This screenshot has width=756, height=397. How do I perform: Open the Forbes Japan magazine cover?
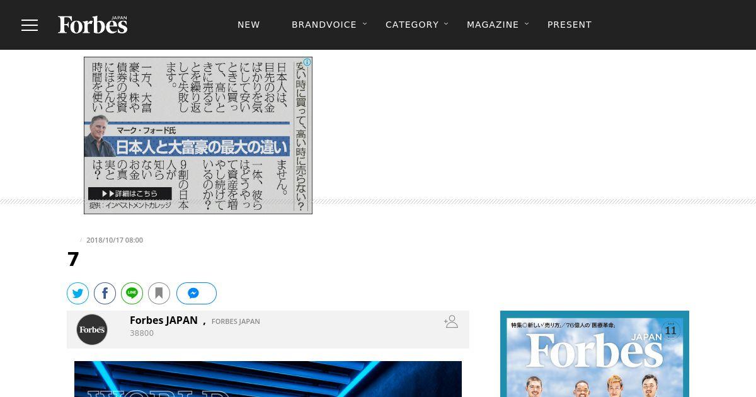coord(595,354)
